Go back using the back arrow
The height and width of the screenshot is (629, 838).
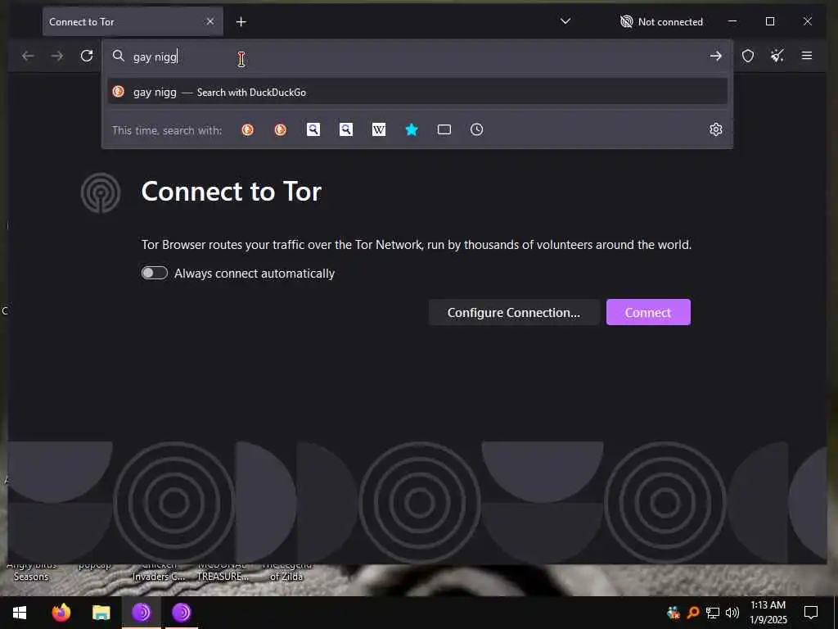28,56
